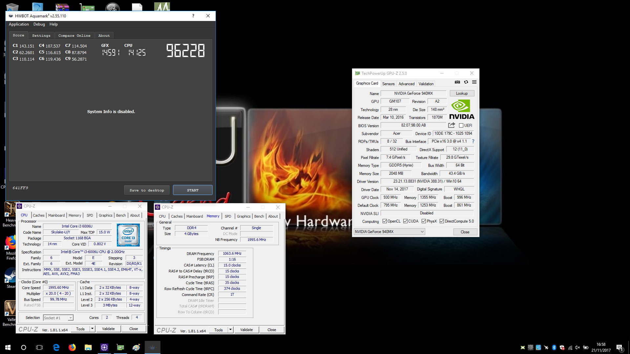Open Cortana search circle

pyautogui.click(x=24, y=347)
